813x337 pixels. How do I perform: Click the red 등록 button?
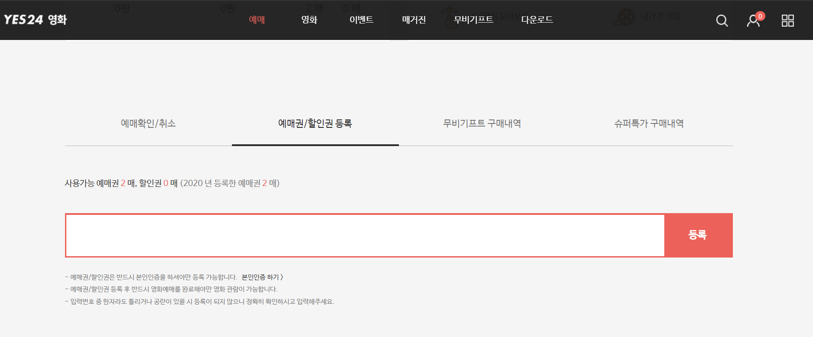(698, 235)
